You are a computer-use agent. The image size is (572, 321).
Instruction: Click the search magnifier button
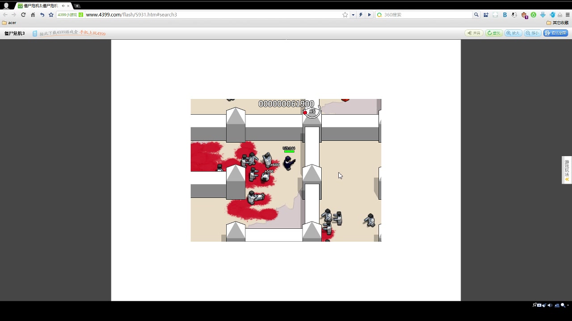[476, 15]
